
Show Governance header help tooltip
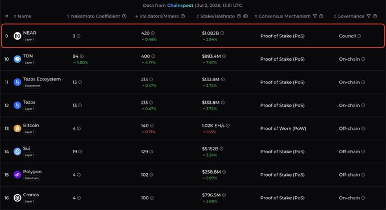point(375,16)
